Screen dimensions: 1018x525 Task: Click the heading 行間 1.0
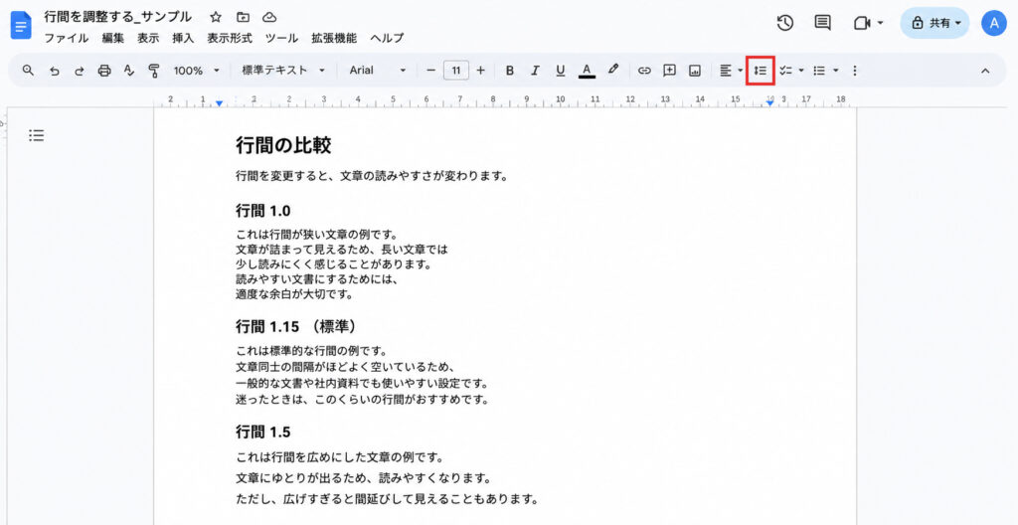[x=262, y=211]
